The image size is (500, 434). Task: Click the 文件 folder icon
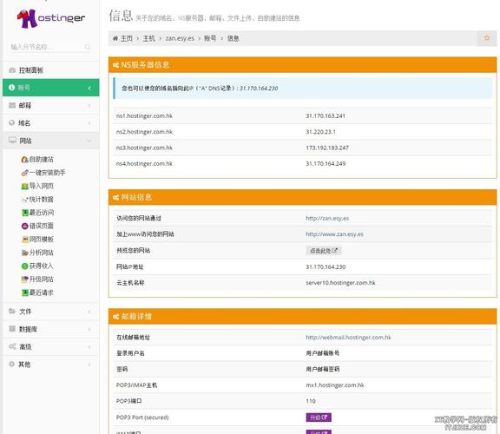click(x=12, y=311)
